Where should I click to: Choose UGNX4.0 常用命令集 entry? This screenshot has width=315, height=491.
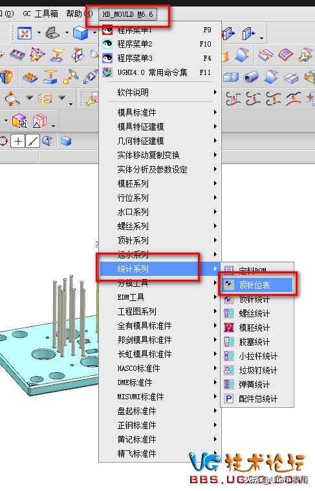(x=160, y=72)
